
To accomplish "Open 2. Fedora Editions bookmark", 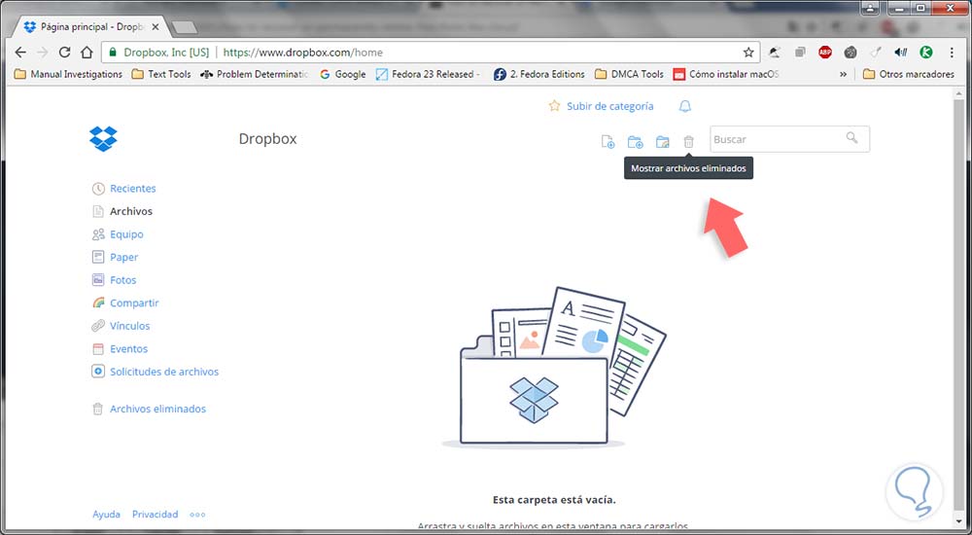I will coord(539,74).
